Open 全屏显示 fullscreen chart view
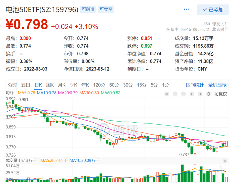231x183 pixels. coord(217,85)
